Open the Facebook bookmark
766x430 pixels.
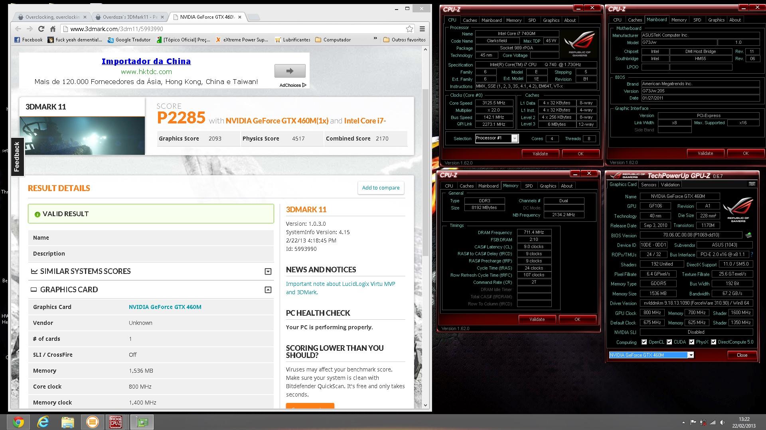28,39
